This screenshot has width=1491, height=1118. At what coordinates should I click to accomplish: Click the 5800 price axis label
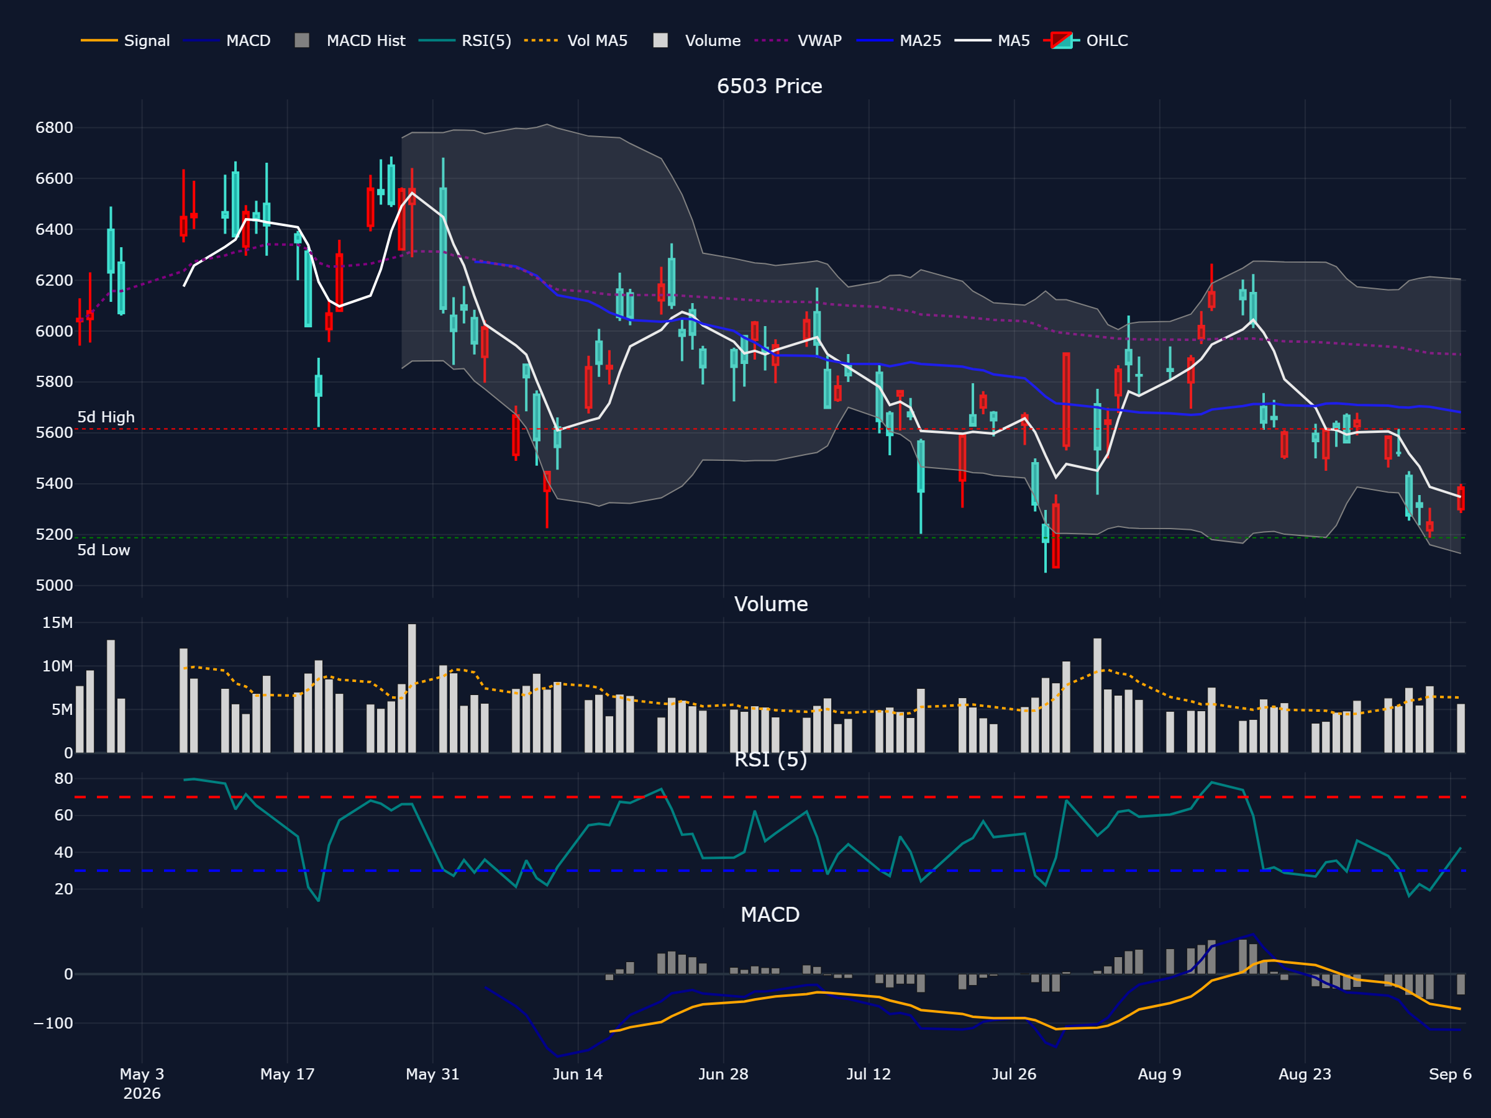pyautogui.click(x=54, y=382)
